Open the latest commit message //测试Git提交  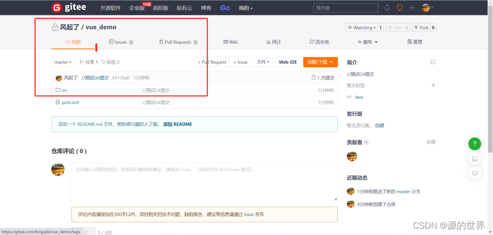coord(95,78)
